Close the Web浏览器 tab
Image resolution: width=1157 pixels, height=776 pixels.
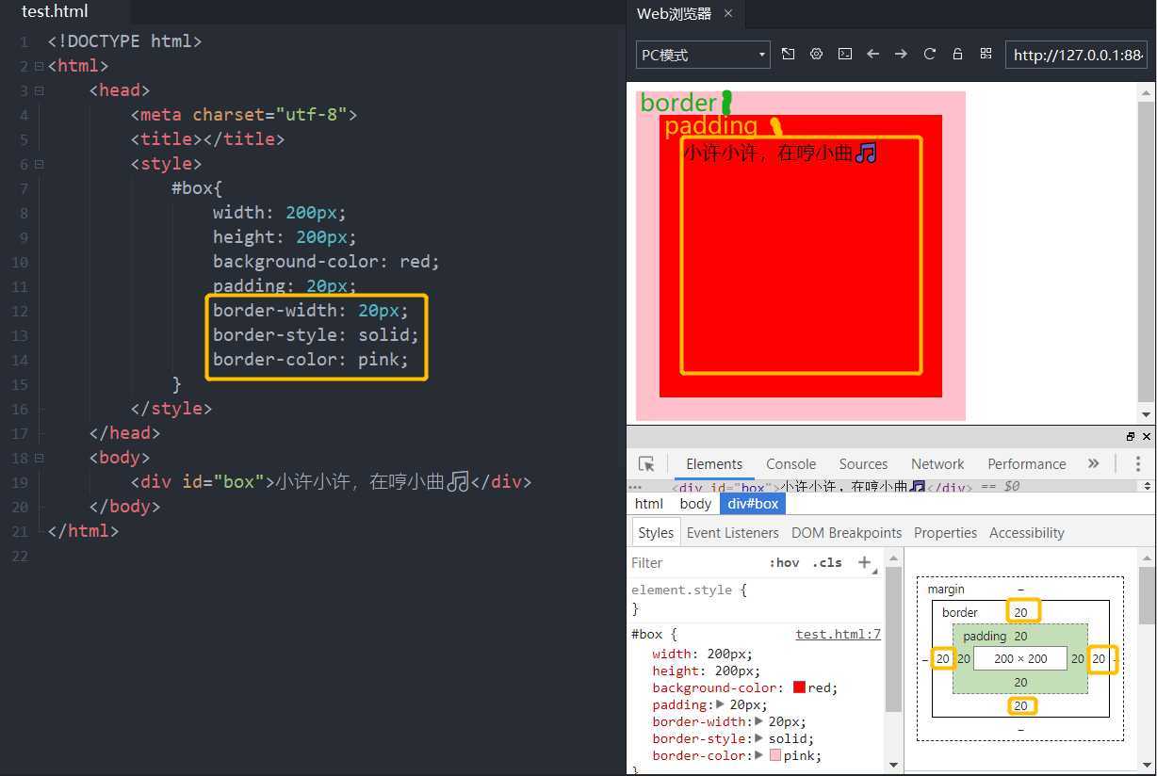pyautogui.click(x=728, y=13)
